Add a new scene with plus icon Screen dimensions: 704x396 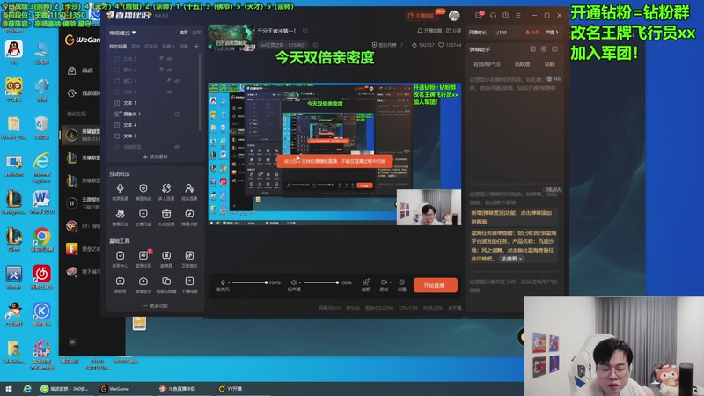[x=196, y=47]
